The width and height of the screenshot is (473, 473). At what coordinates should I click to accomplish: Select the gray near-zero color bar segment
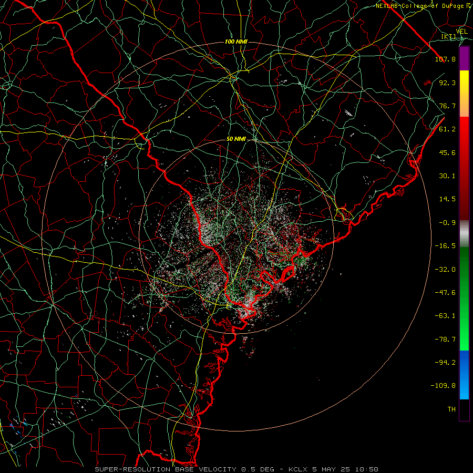click(464, 234)
